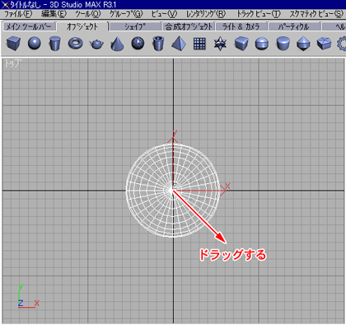Choose the Cylinder primitive icon
The image size is (346, 325).
tap(54, 44)
